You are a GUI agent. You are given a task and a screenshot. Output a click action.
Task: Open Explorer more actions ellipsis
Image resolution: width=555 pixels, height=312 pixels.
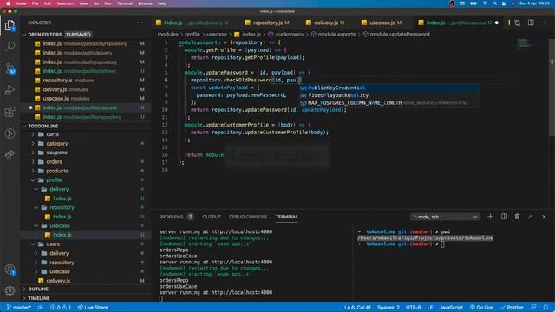coord(140,23)
